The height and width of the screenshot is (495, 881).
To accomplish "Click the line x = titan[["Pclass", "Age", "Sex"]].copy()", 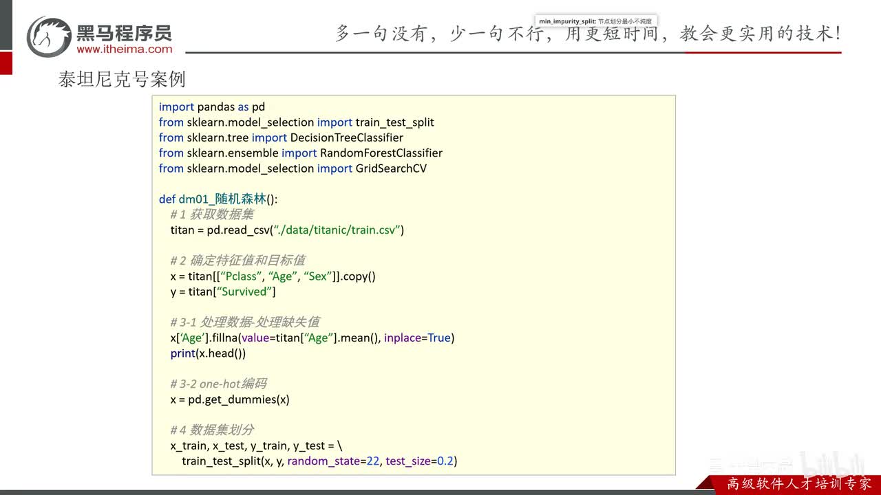I will tap(273, 276).
